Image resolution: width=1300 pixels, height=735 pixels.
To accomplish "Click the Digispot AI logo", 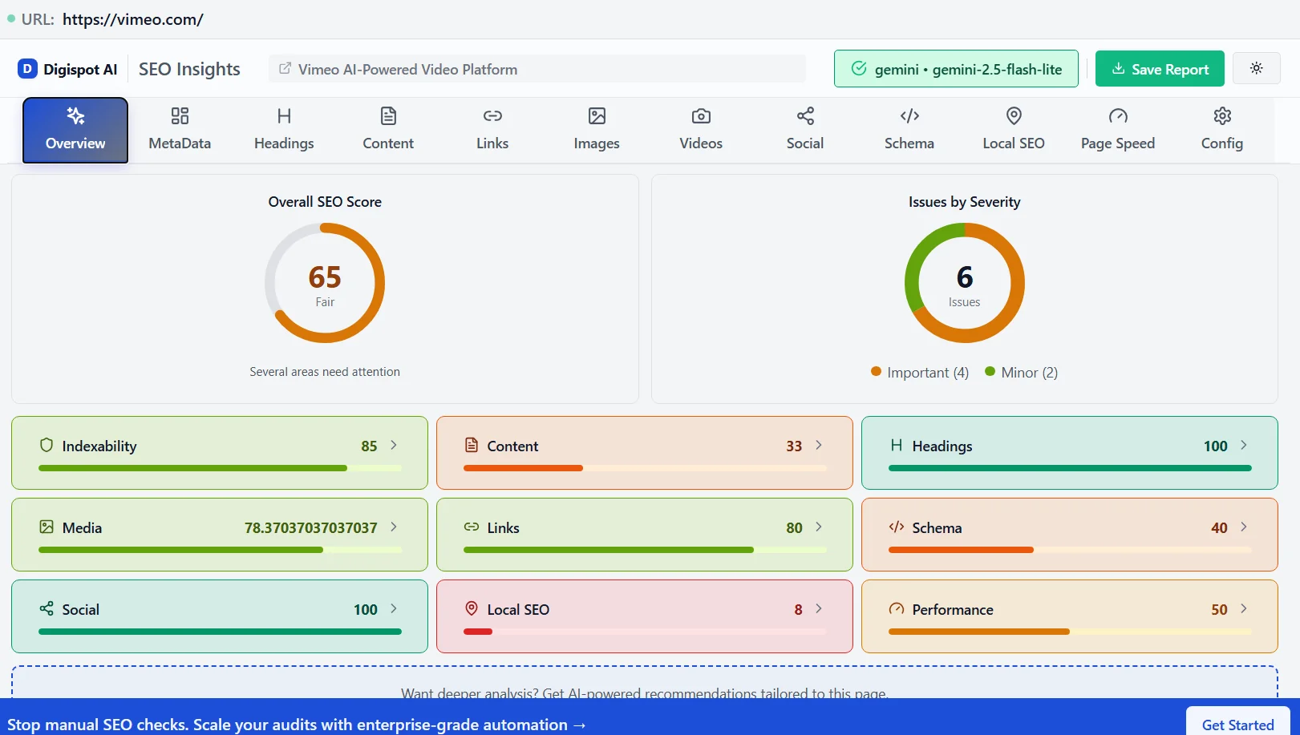I will click(x=67, y=69).
